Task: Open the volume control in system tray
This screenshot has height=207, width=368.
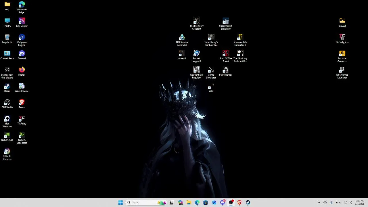Action: click(x=350, y=202)
